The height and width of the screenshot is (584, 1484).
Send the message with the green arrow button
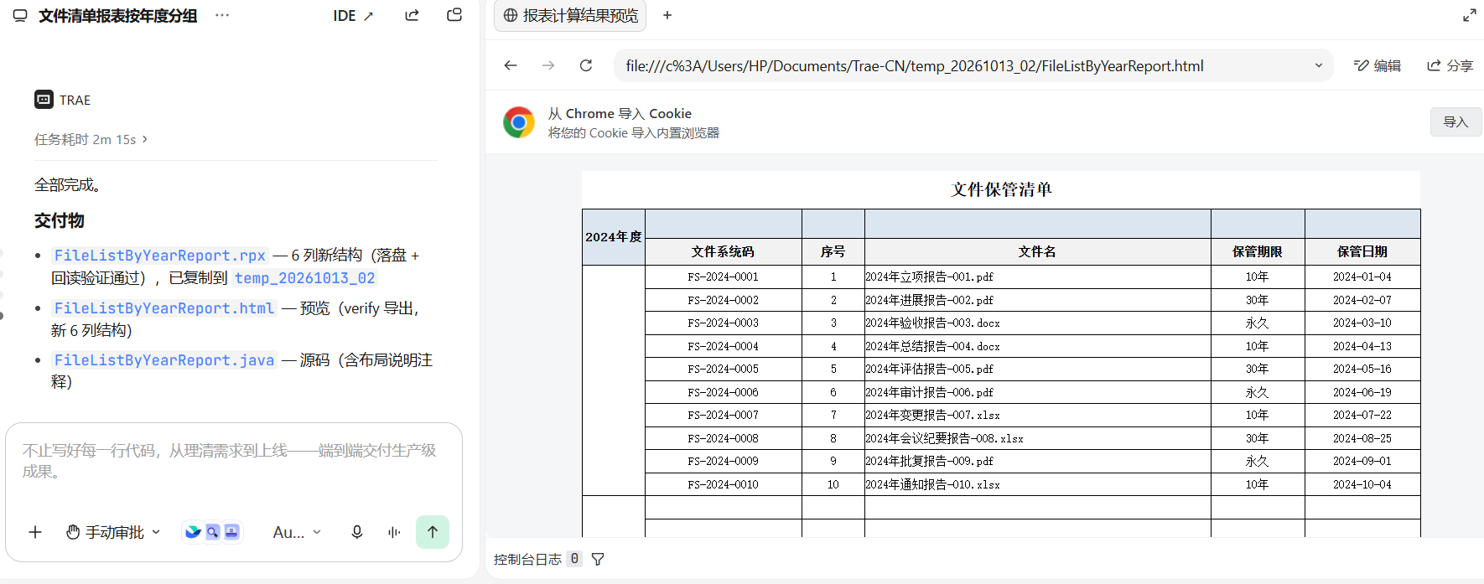point(433,532)
